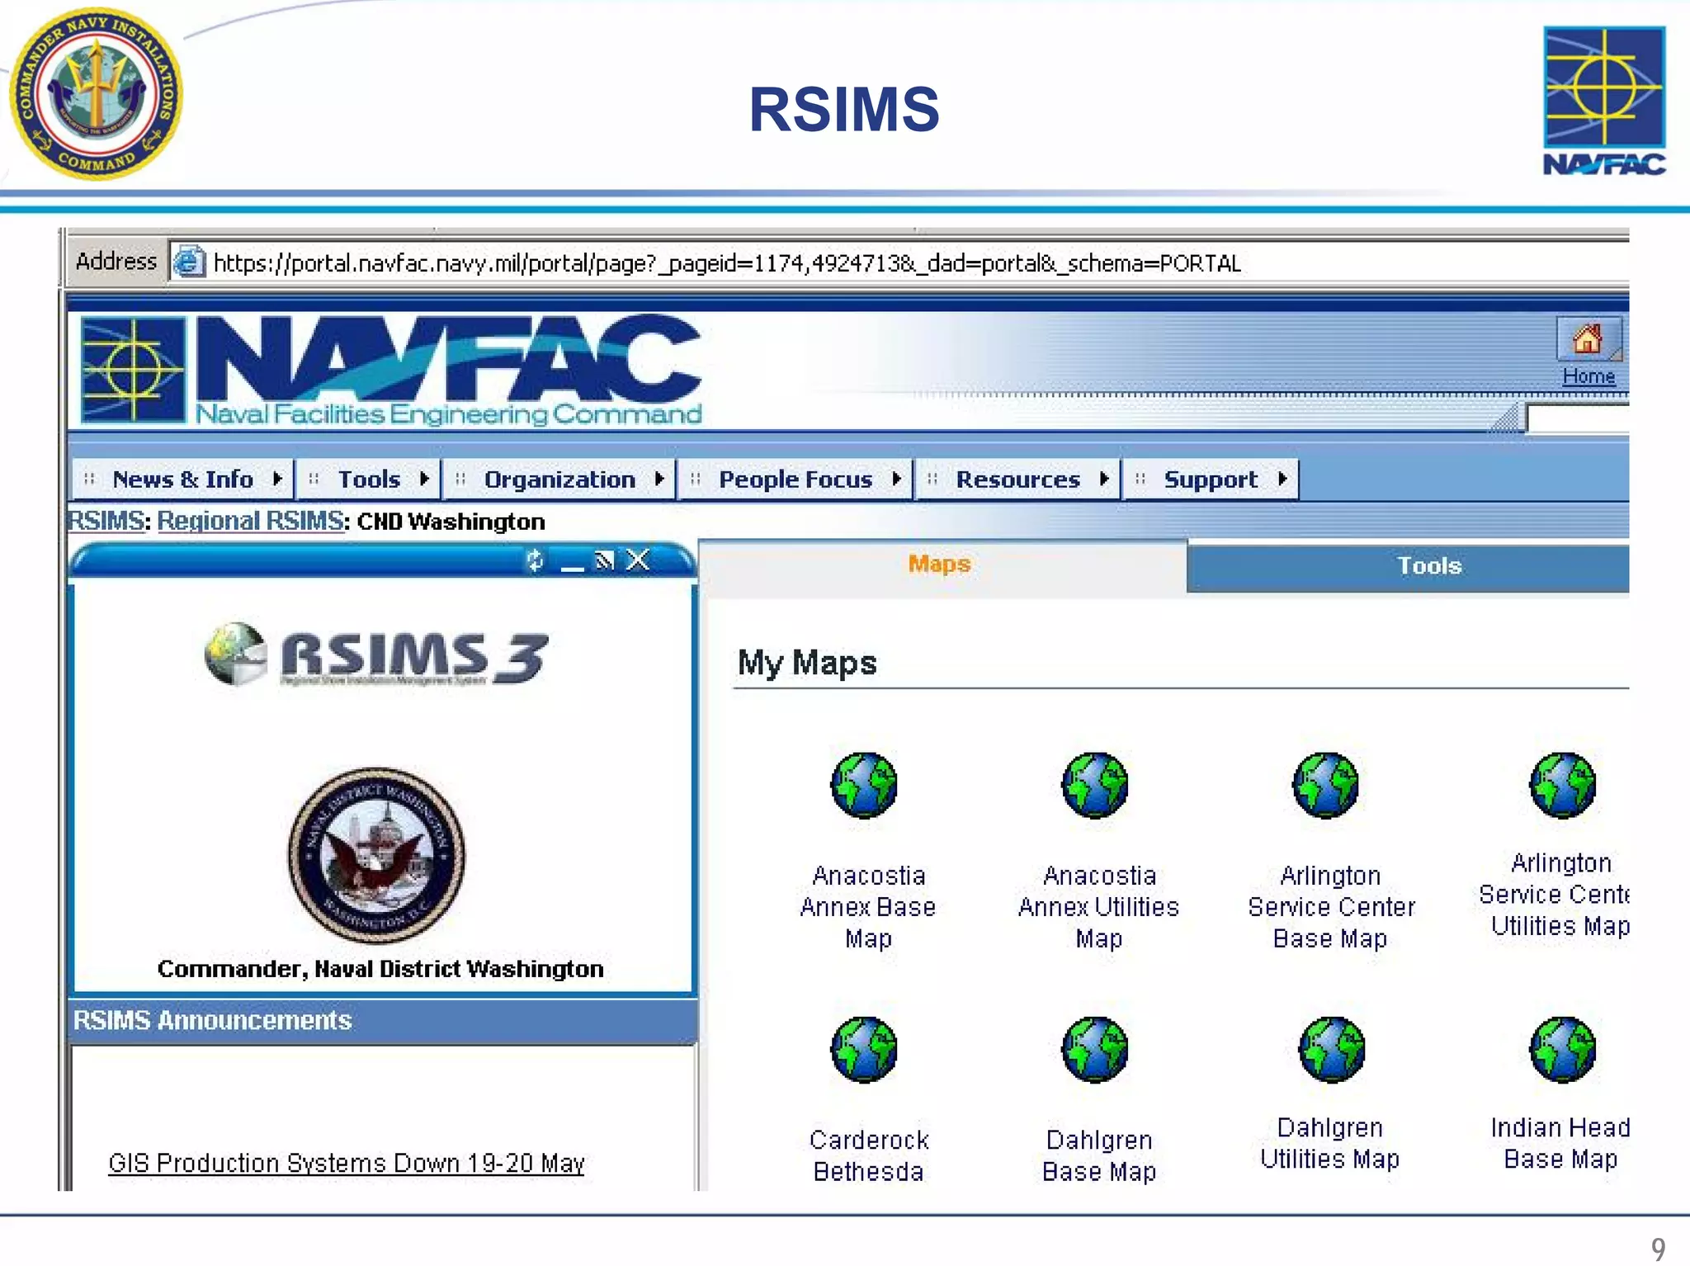Open the Organization menu

click(x=559, y=479)
